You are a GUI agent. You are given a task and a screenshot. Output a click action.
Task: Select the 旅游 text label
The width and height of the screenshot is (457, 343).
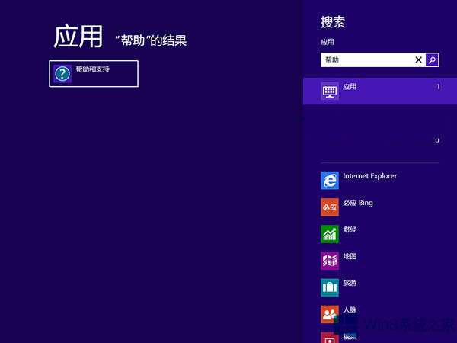pyautogui.click(x=350, y=283)
